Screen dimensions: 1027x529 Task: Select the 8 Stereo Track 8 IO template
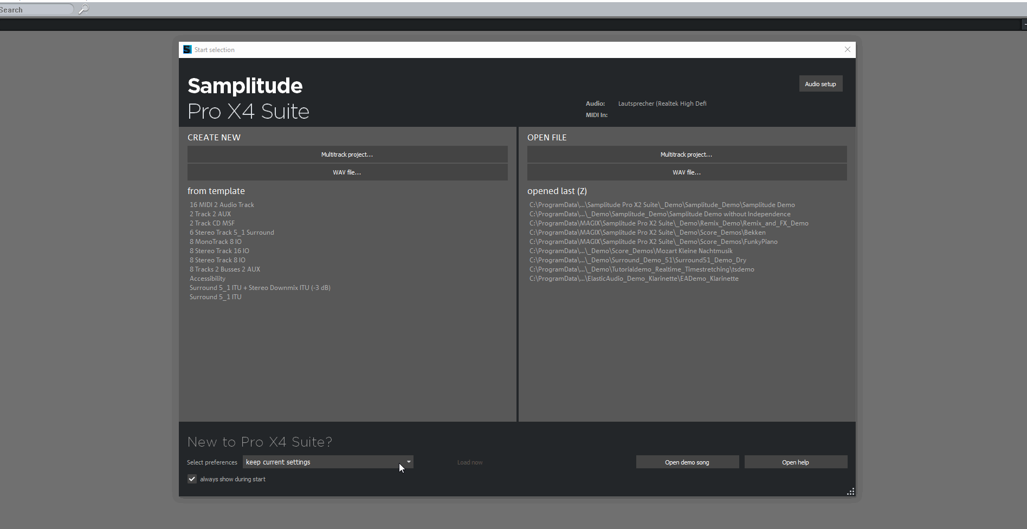(217, 260)
